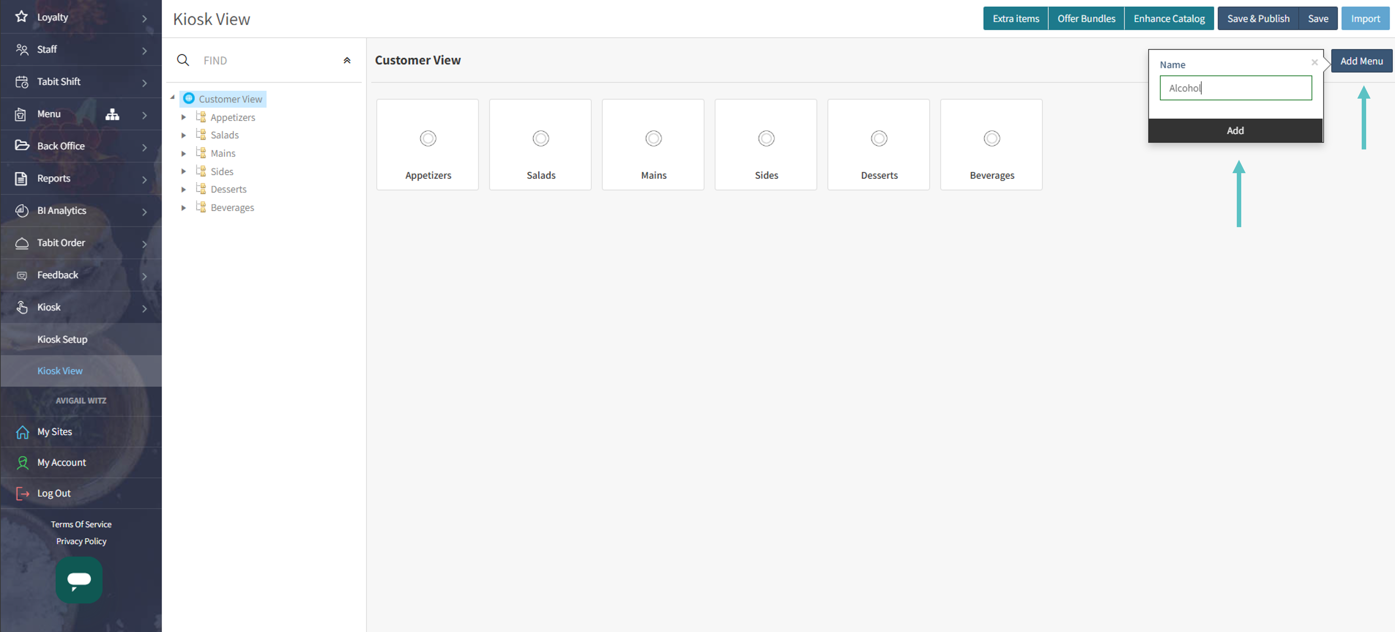Screen dimensions: 1395x632
Task: Select the Beverages card radio circle
Action: 991,139
